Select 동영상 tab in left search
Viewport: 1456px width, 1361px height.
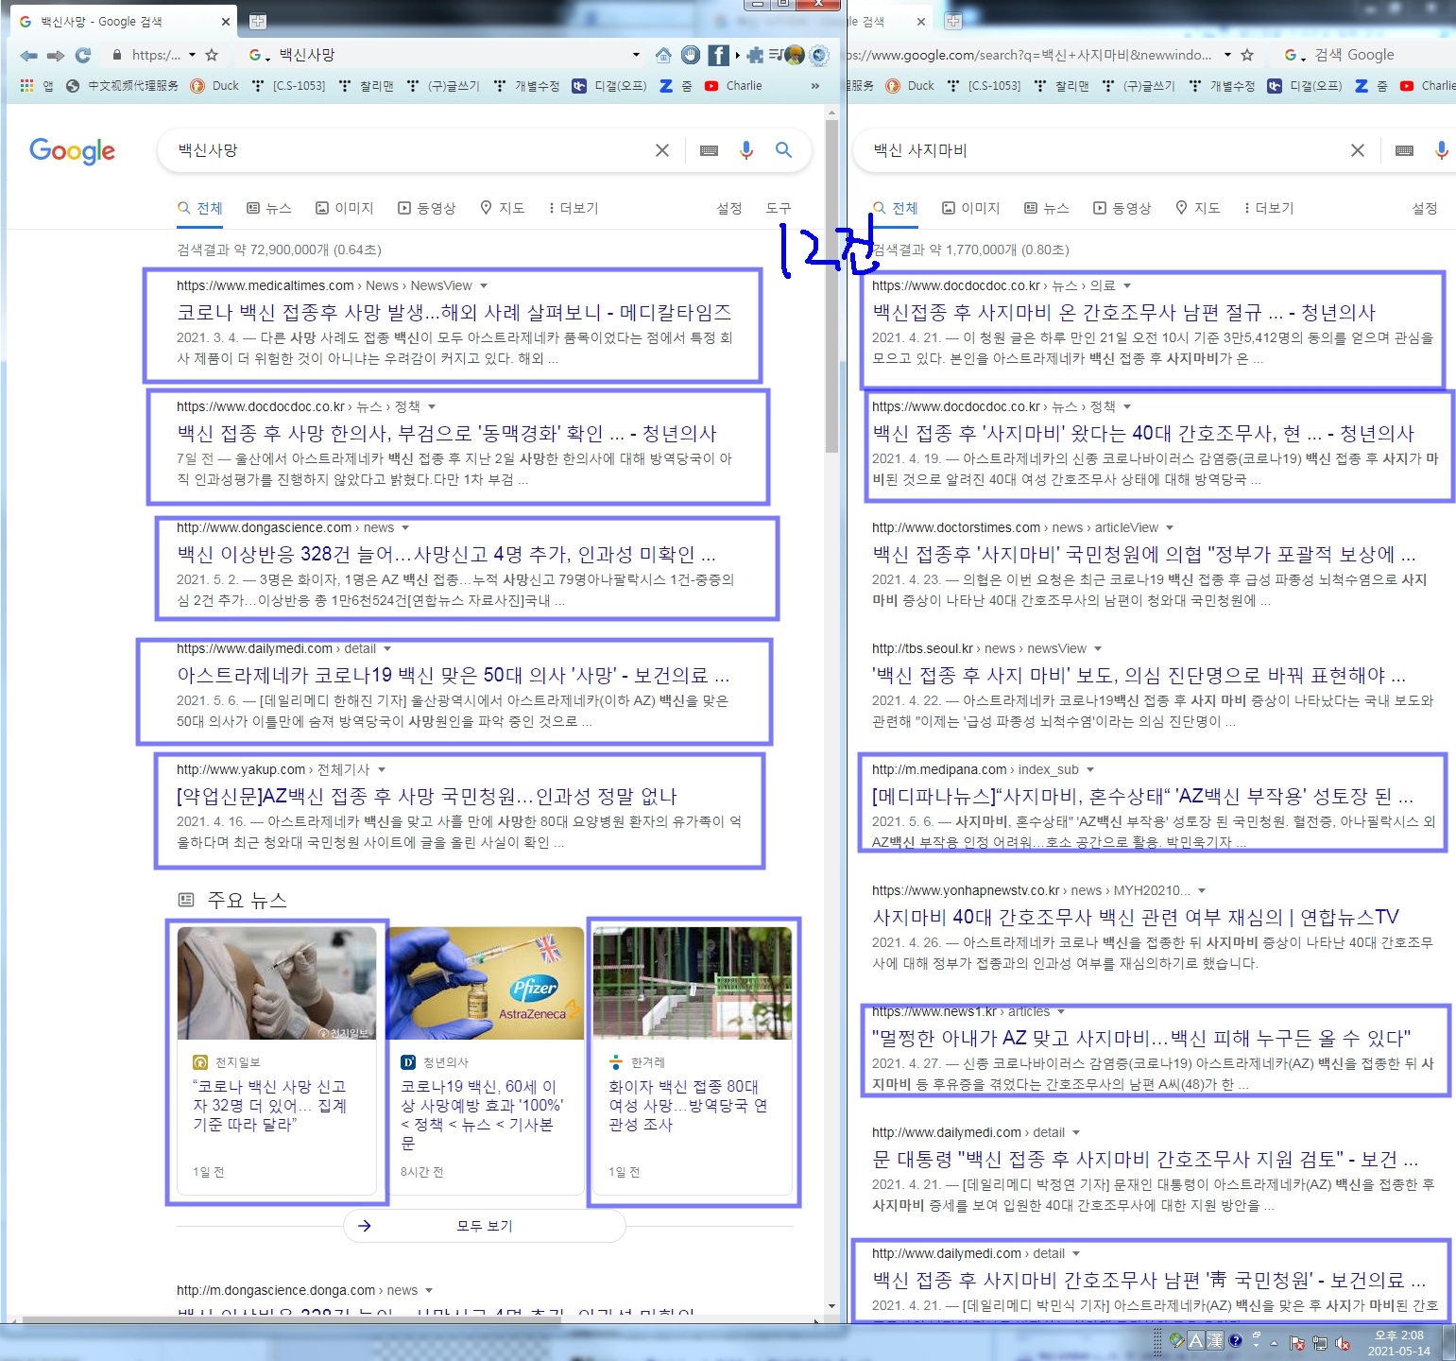[427, 208]
